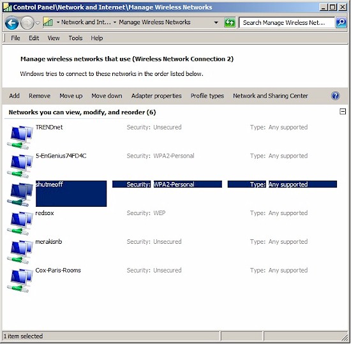Click Move up in the command bar

(71, 96)
